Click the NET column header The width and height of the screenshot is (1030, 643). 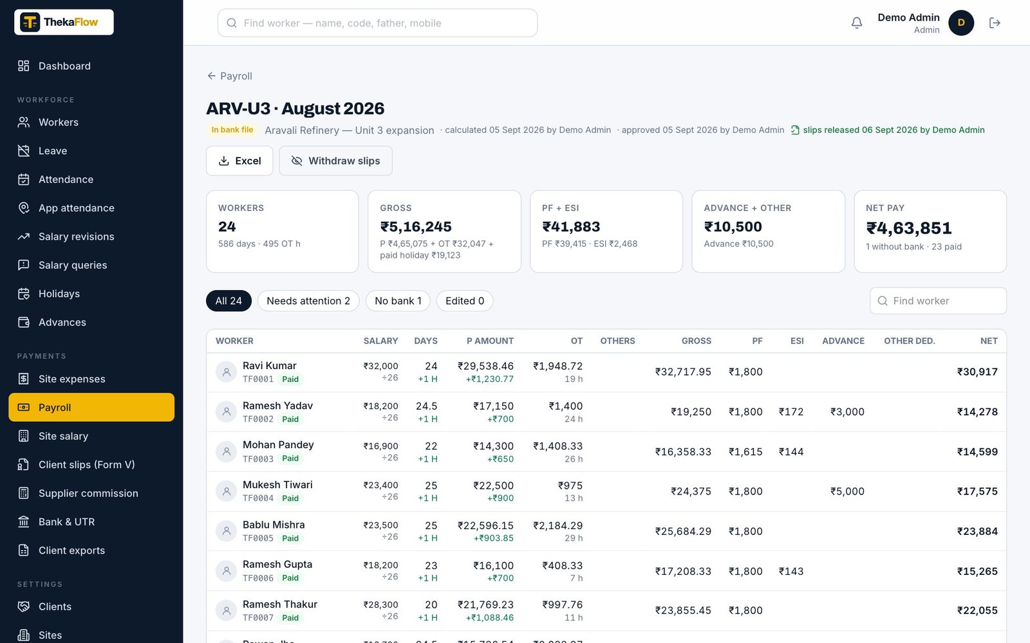[x=989, y=341]
